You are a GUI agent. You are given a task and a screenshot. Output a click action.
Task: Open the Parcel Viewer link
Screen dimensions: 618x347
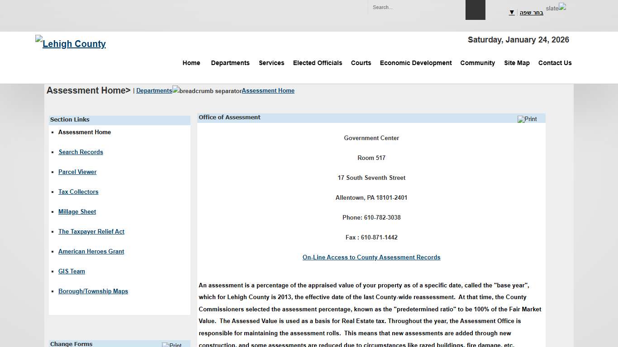(x=77, y=172)
